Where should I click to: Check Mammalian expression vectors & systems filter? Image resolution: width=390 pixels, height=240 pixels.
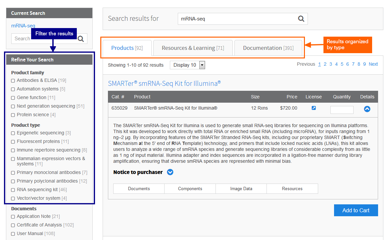13,159
